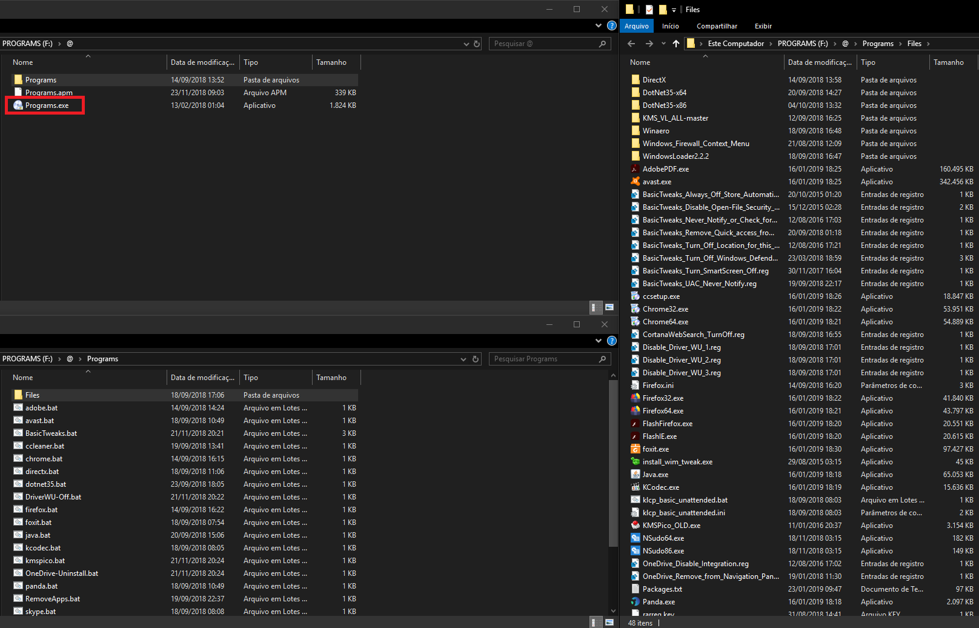Screen dimensions: 979x628
Task: Select the DirectX folder icon
Action: click(x=635, y=80)
